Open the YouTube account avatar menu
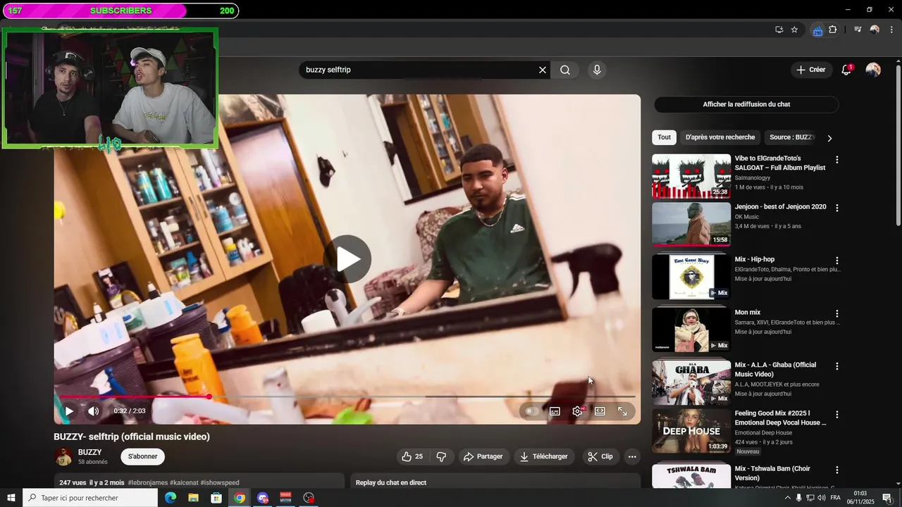902x507 pixels. coord(873,70)
